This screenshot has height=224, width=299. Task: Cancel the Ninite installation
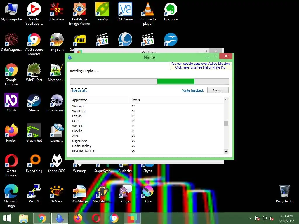218,90
